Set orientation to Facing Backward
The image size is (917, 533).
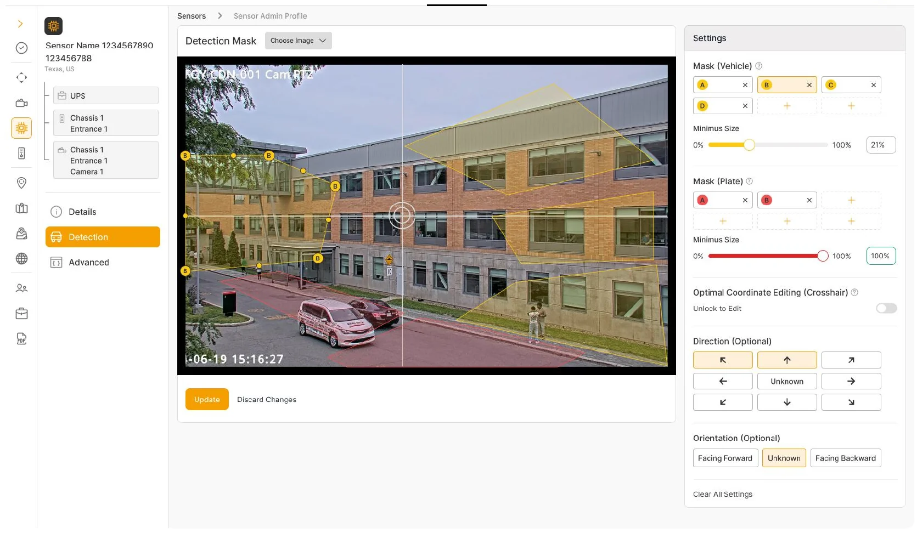pos(846,458)
